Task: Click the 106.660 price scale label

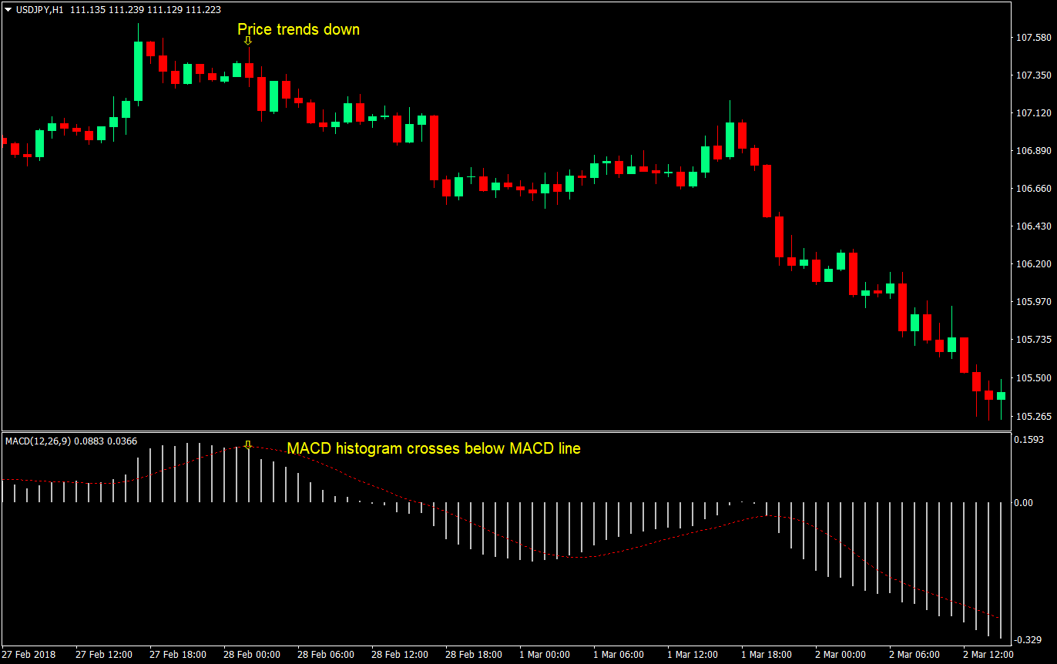Action: pos(1033,188)
